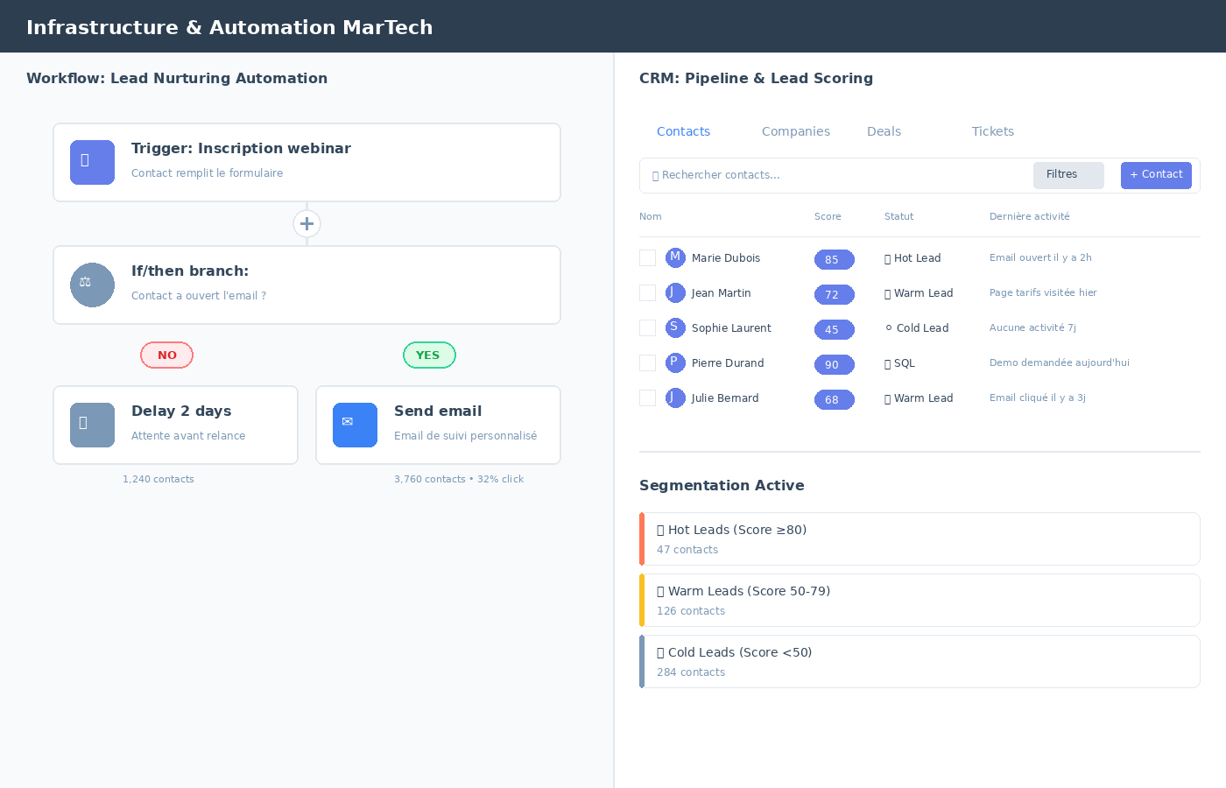Click Sophie Laurent's avatar icon
Screen dimensions: 1226x788
tap(675, 327)
